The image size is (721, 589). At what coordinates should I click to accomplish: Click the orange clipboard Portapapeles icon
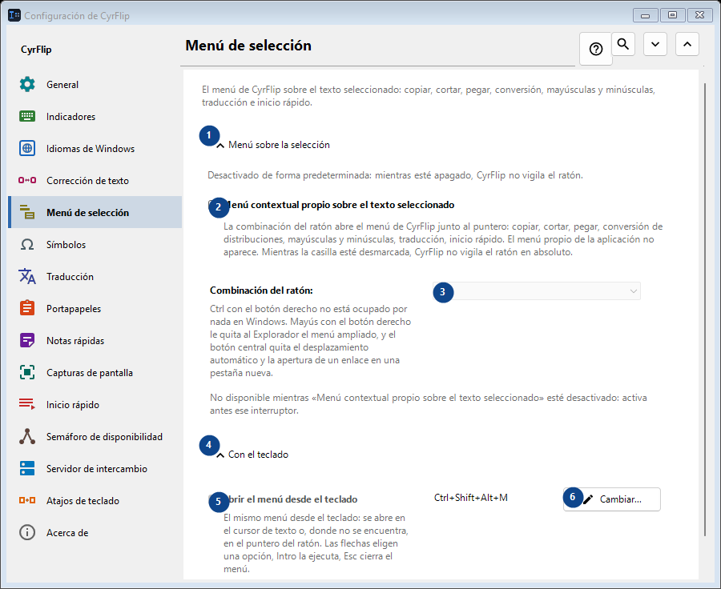point(27,308)
